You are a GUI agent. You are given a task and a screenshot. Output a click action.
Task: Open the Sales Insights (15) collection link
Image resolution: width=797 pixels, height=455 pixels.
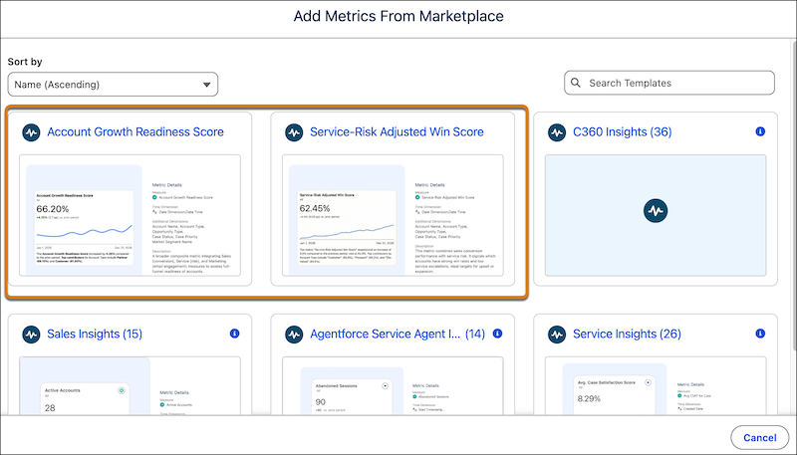point(95,335)
